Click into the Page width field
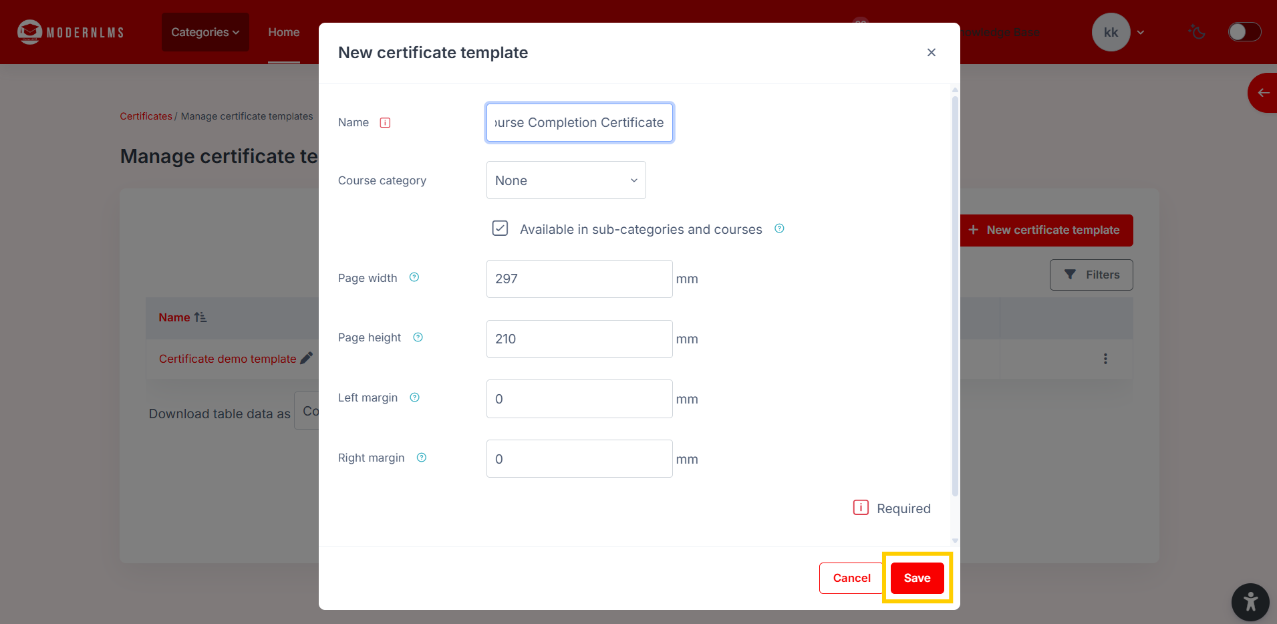 (579, 279)
